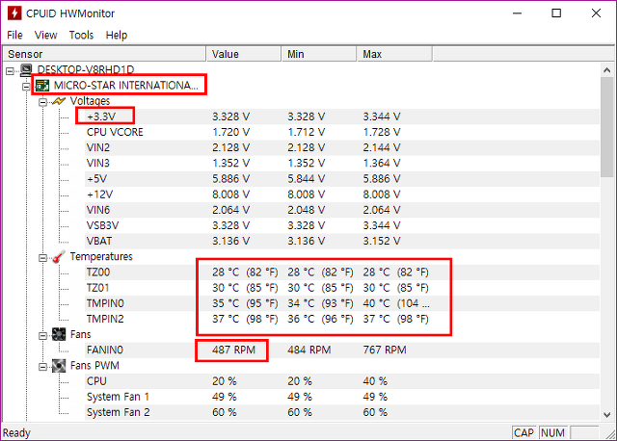Viewport: 617px width, 441px height.
Task: Click the scrollbar down arrow
Action: pyautogui.click(x=607, y=414)
